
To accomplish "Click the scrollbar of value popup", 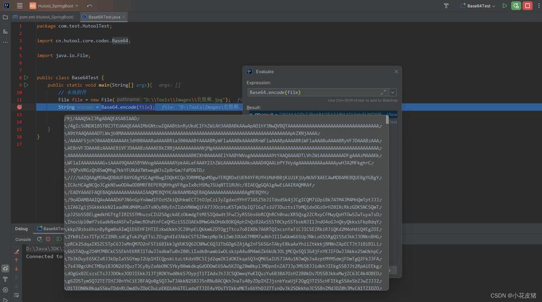I will point(387,120).
